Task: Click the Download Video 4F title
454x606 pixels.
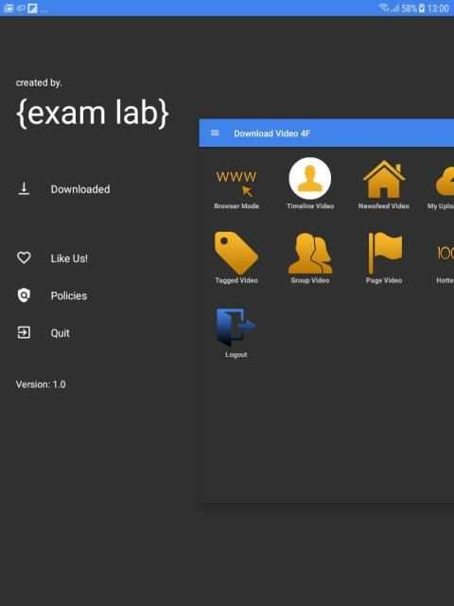Action: (x=271, y=134)
